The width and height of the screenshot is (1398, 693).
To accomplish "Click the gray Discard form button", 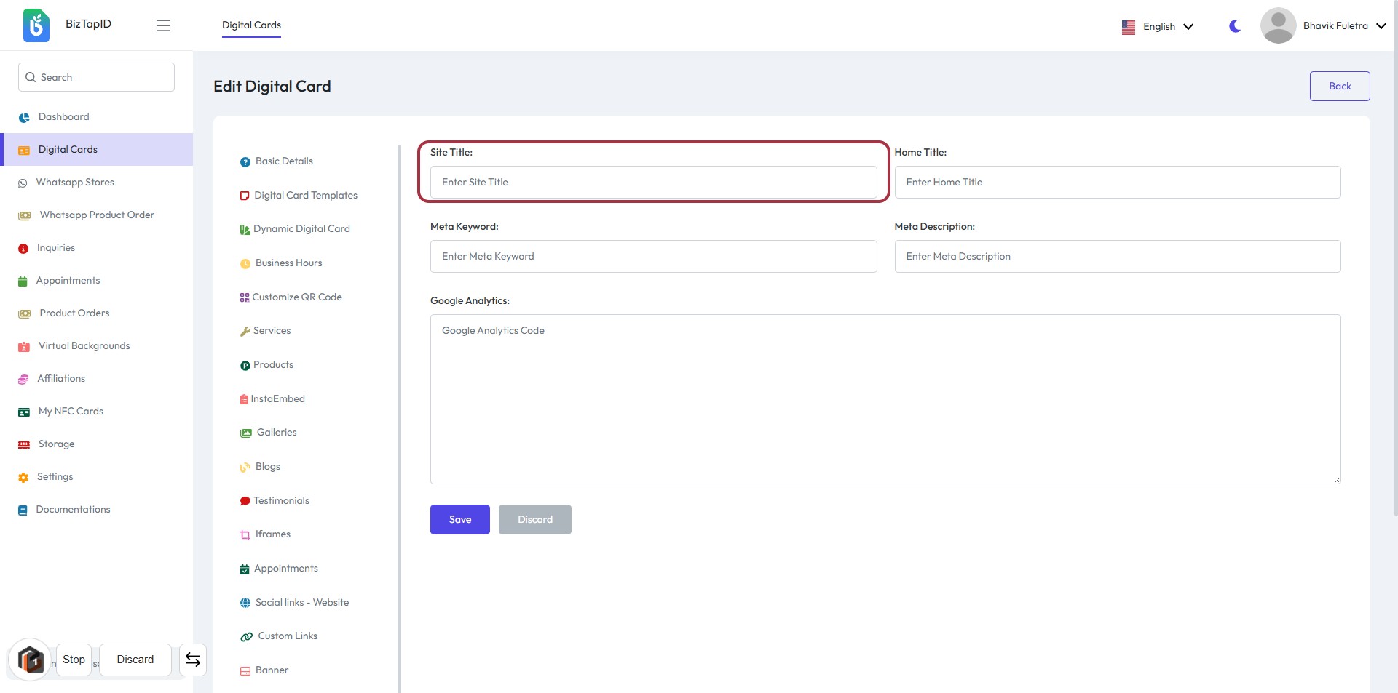I will (534, 519).
